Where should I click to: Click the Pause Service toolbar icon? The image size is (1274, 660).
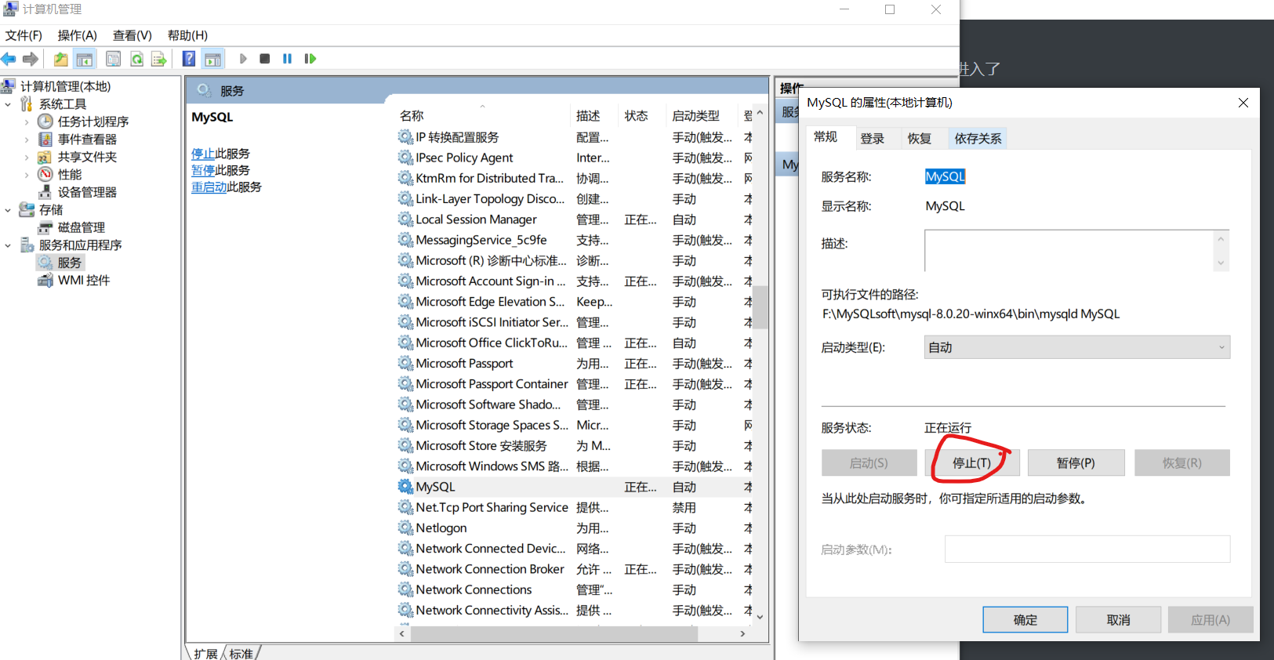287,59
